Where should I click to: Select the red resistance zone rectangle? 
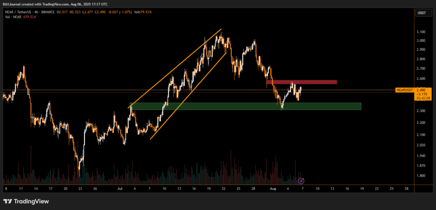[x=302, y=82]
